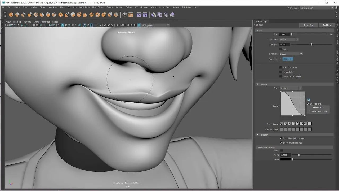Enable the Follow Path checkbox
339x191 pixels.
pos(280,72)
